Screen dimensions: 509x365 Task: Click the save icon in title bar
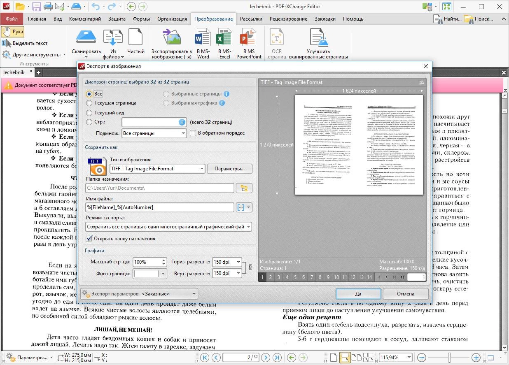pyautogui.click(x=36, y=6)
